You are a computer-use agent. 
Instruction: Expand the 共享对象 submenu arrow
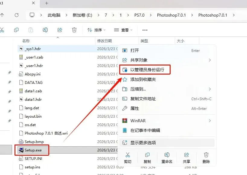click(210, 60)
